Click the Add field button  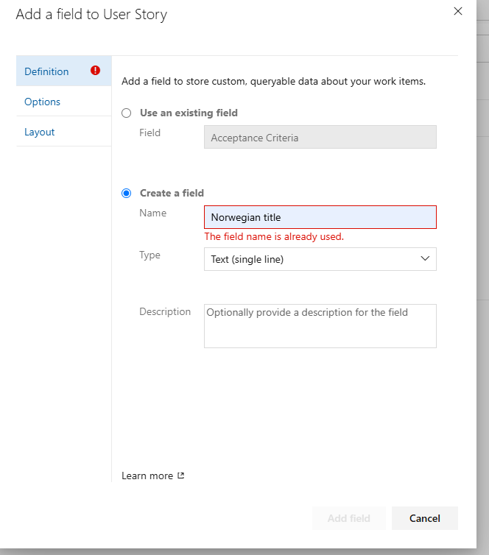(349, 518)
